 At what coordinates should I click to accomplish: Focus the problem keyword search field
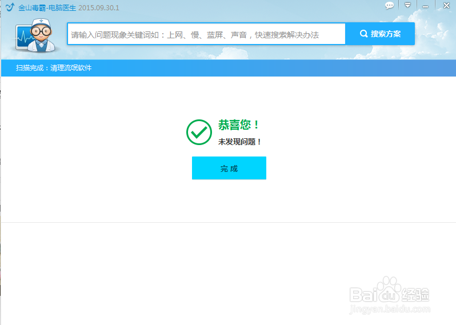(206, 34)
